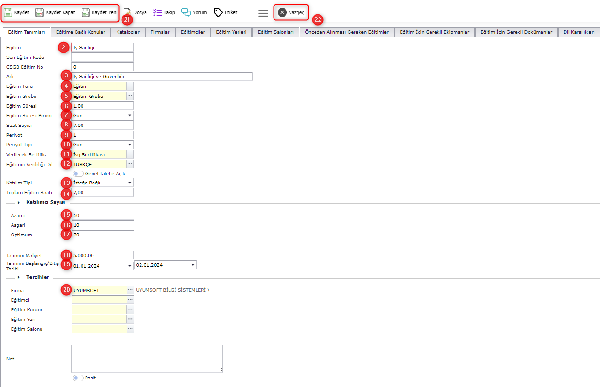Click the Saat Sayısı field
The image size is (600, 389).
click(102, 125)
